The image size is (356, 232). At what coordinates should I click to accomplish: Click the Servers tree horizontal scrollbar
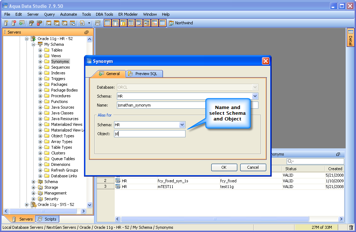43,211
